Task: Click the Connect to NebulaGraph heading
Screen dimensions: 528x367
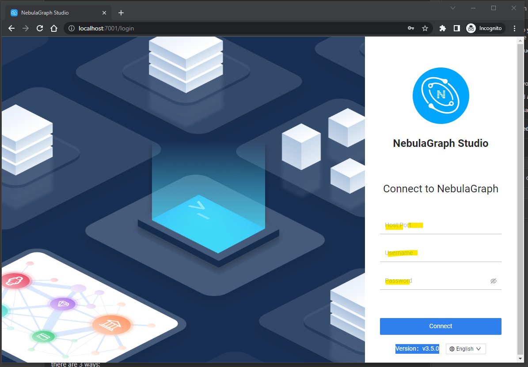Action: pos(441,188)
